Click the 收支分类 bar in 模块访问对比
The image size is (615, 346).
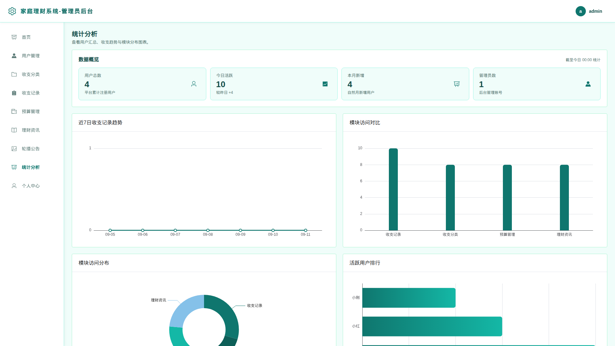coord(450,198)
